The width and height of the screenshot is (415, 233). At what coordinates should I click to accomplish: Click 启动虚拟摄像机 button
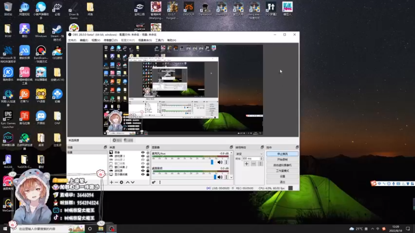click(282, 165)
